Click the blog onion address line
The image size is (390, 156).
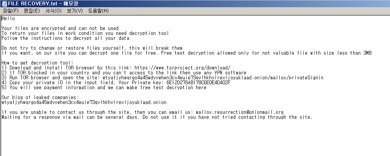(x=84, y=102)
